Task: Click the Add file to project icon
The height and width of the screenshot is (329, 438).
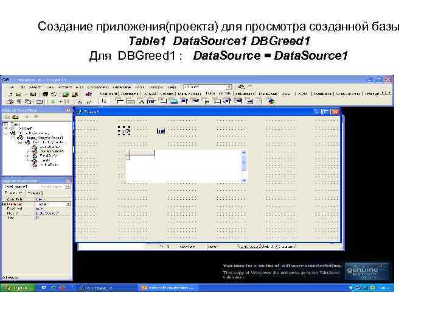Action: (x=66, y=94)
